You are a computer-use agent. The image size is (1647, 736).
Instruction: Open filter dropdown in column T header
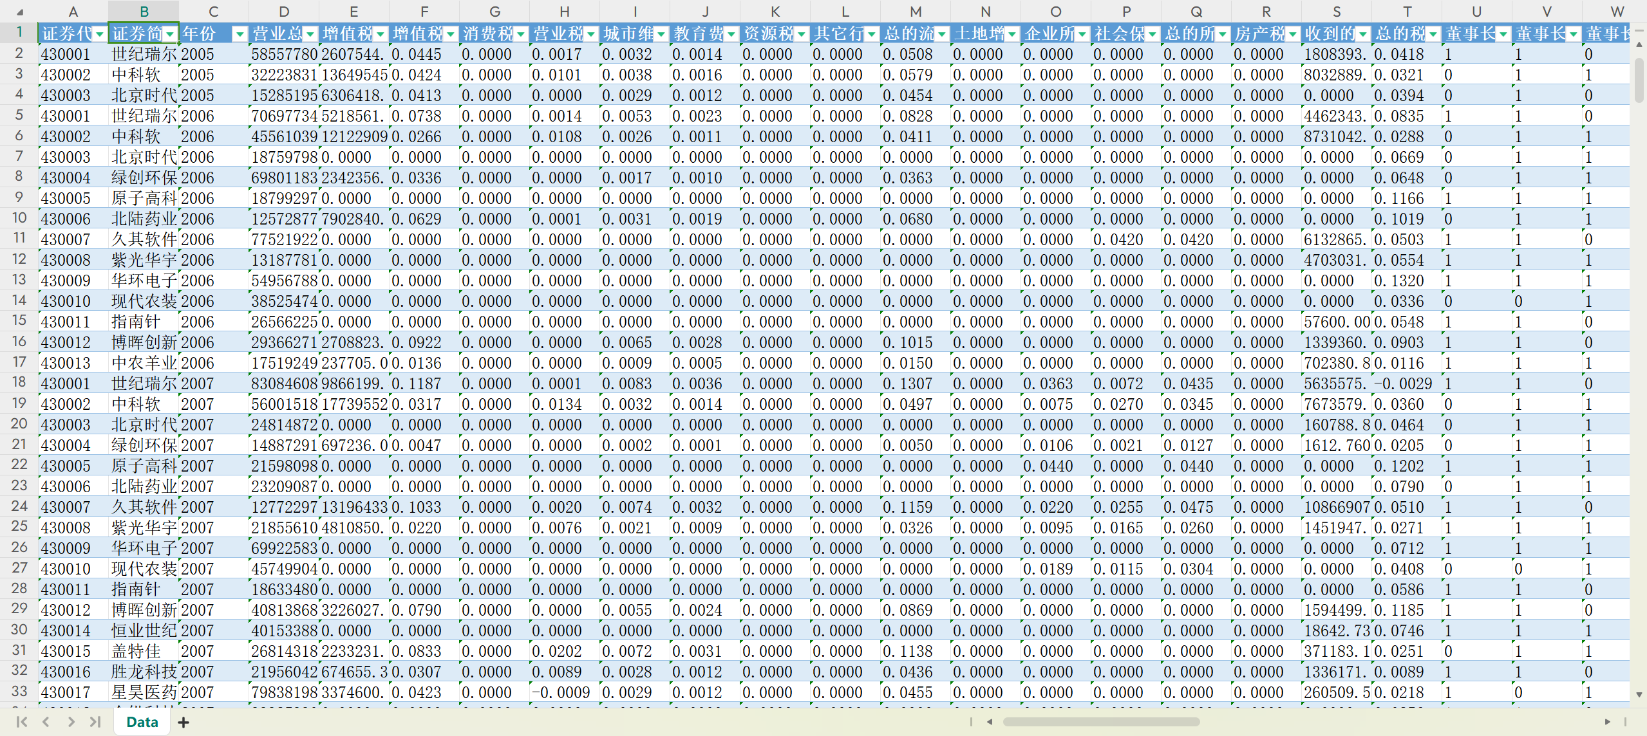click(x=1433, y=34)
